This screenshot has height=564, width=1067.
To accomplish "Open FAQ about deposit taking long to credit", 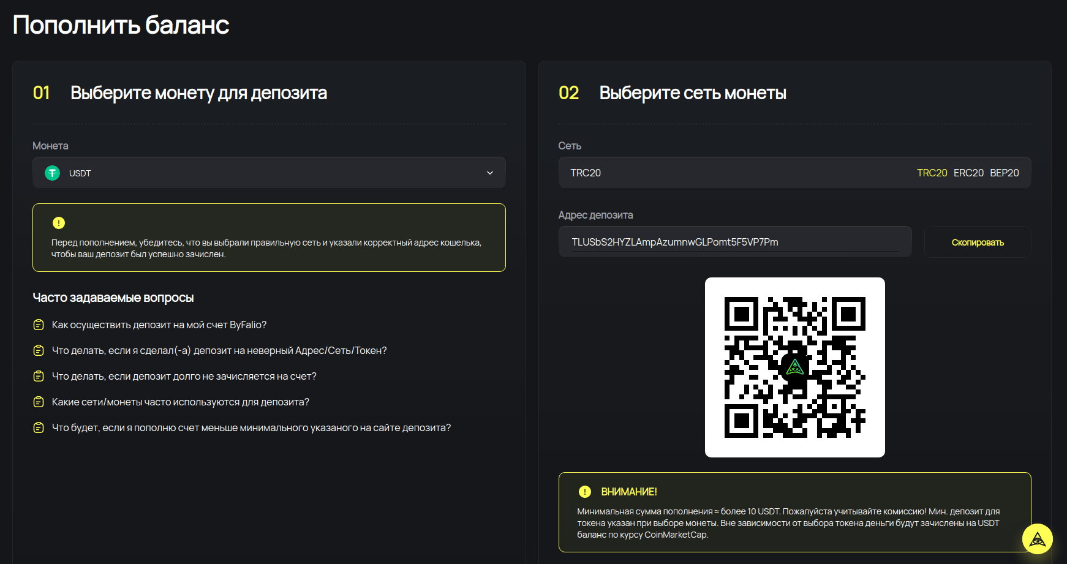I will click(184, 376).
